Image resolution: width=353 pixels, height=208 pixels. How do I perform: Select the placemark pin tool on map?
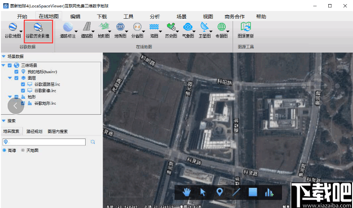tap(219, 192)
